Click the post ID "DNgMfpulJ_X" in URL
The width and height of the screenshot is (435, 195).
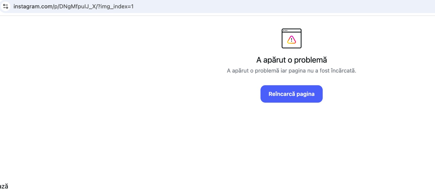[x=78, y=6]
